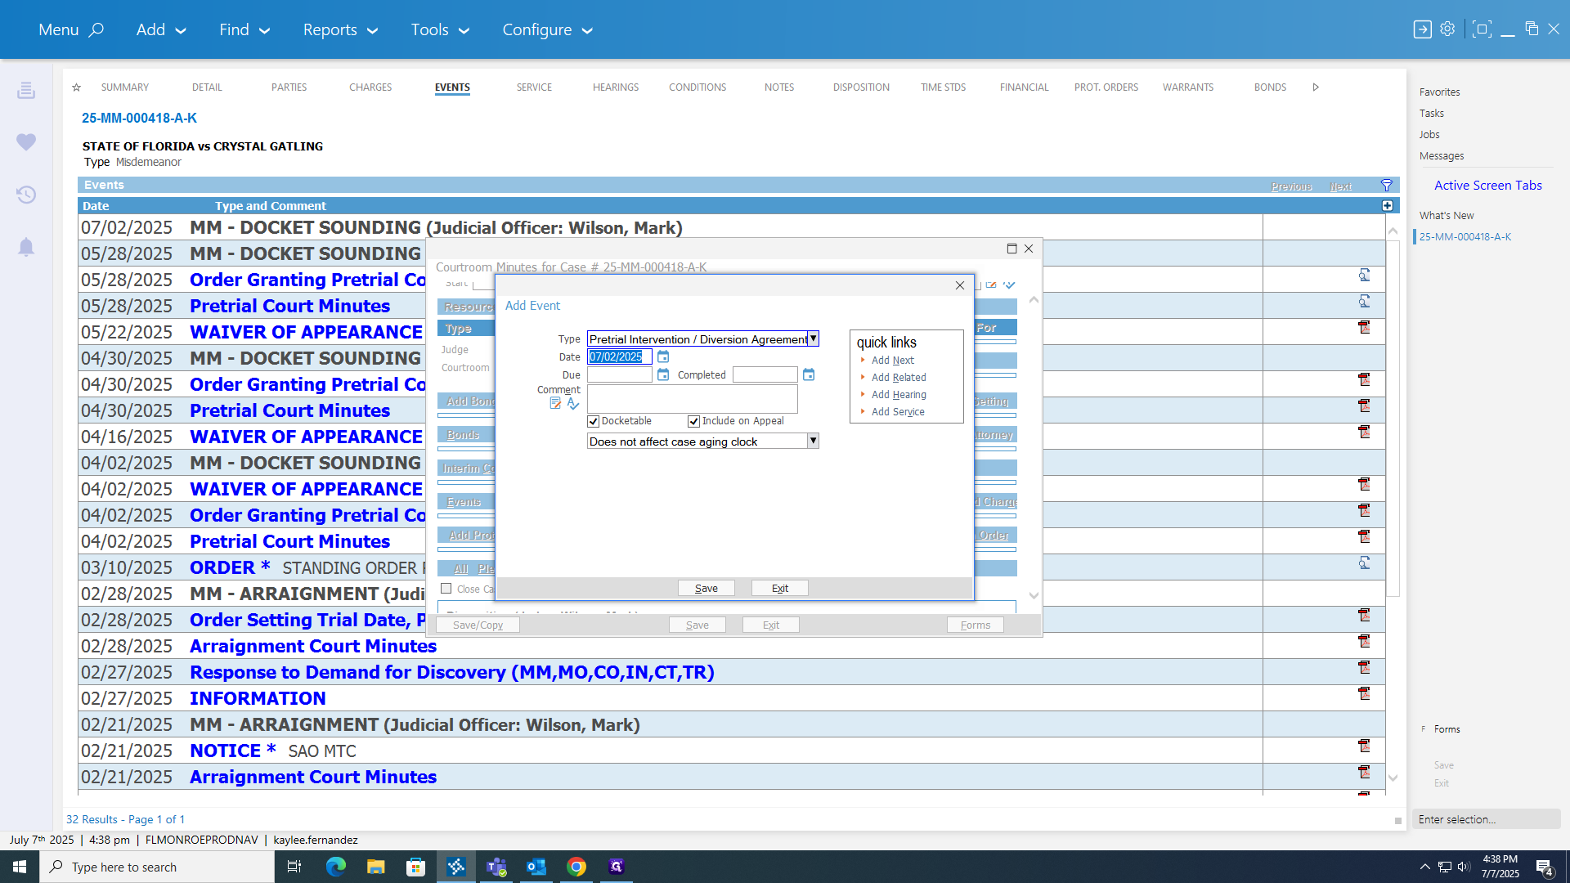Viewport: 1570px width, 883px height.
Task: Open document icon for 05/22/2025 Waiver of Appearance
Action: pos(1364,328)
